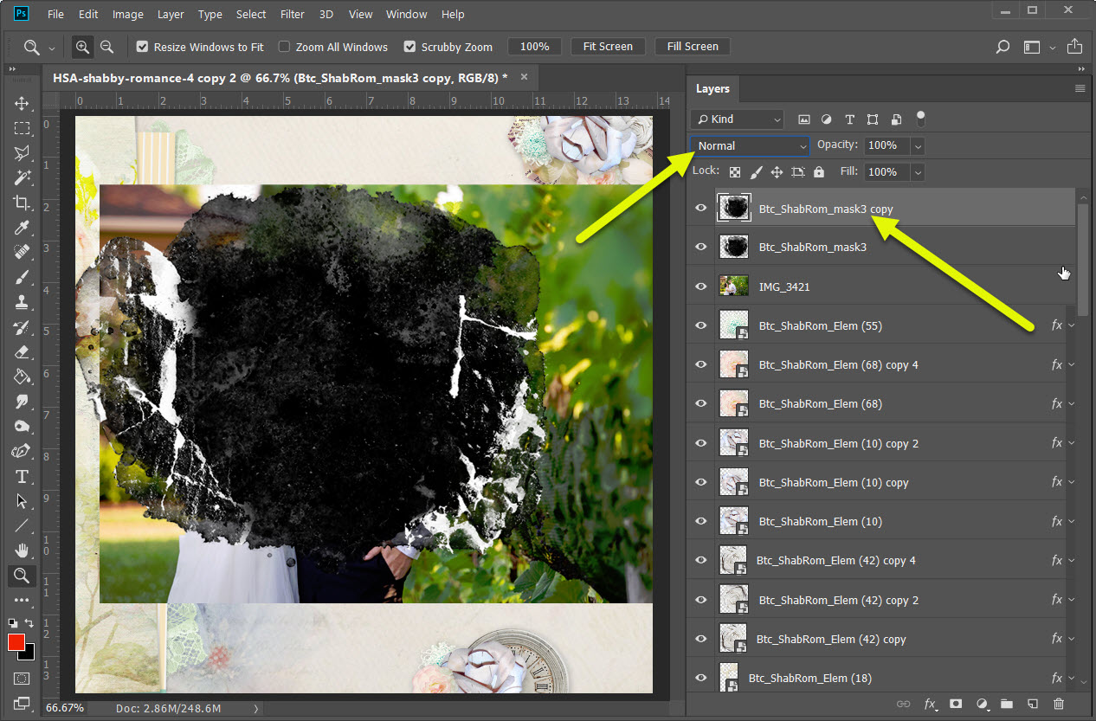Select the Eyedropper tool
The height and width of the screenshot is (721, 1096).
coord(22,228)
